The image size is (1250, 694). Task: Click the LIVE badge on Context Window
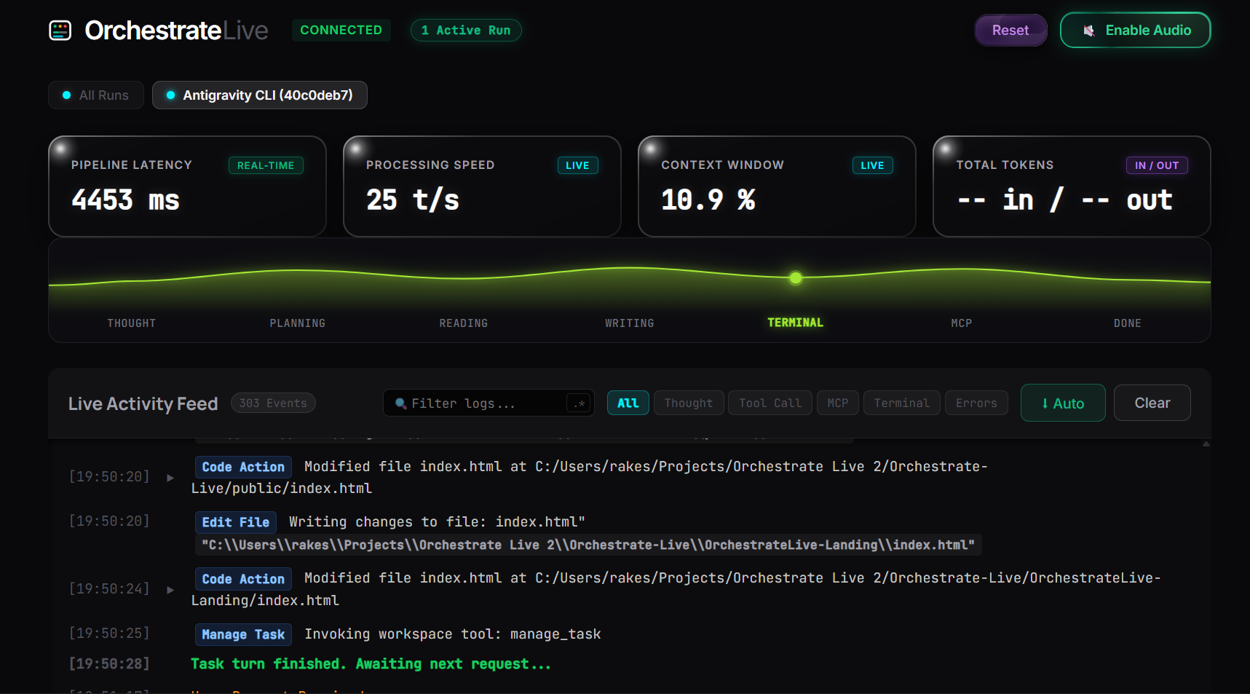(x=872, y=165)
